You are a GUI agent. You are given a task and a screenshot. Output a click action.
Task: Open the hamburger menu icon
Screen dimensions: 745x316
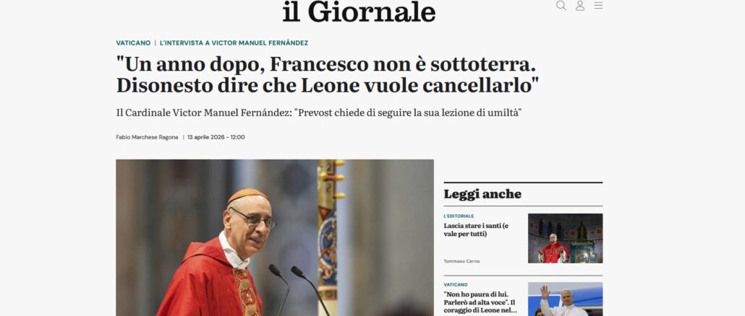(x=599, y=5)
